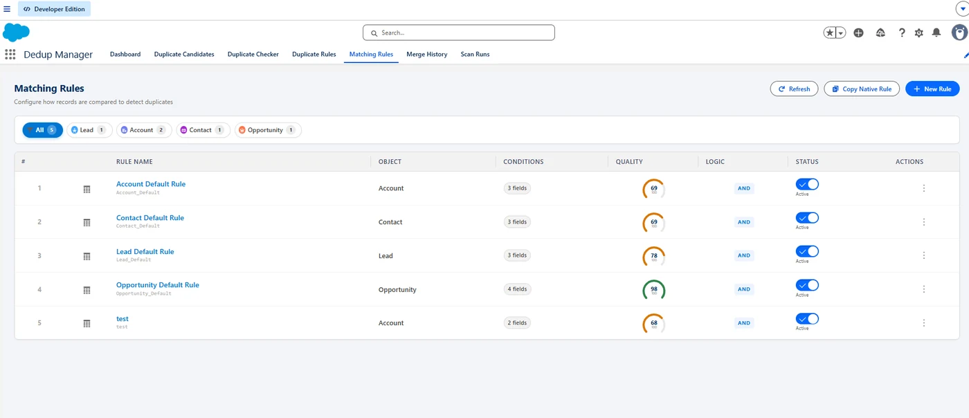Viewport: 969px width, 418px height.
Task: Open the Help question mark
Action: [x=902, y=33]
